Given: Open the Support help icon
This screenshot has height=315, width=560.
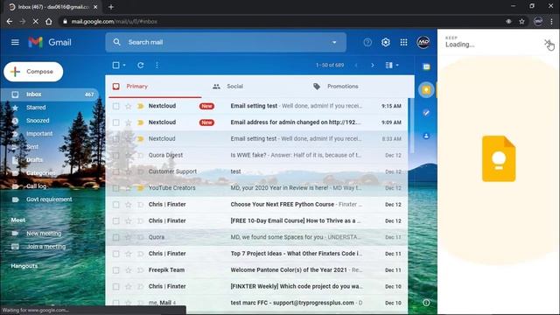Looking at the screenshot, I should pyautogui.click(x=367, y=42).
